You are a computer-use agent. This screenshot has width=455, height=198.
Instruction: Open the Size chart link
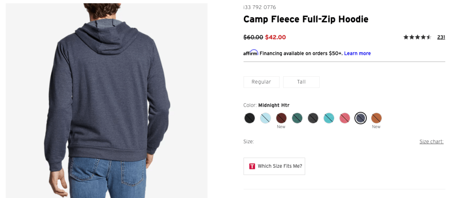click(431, 142)
